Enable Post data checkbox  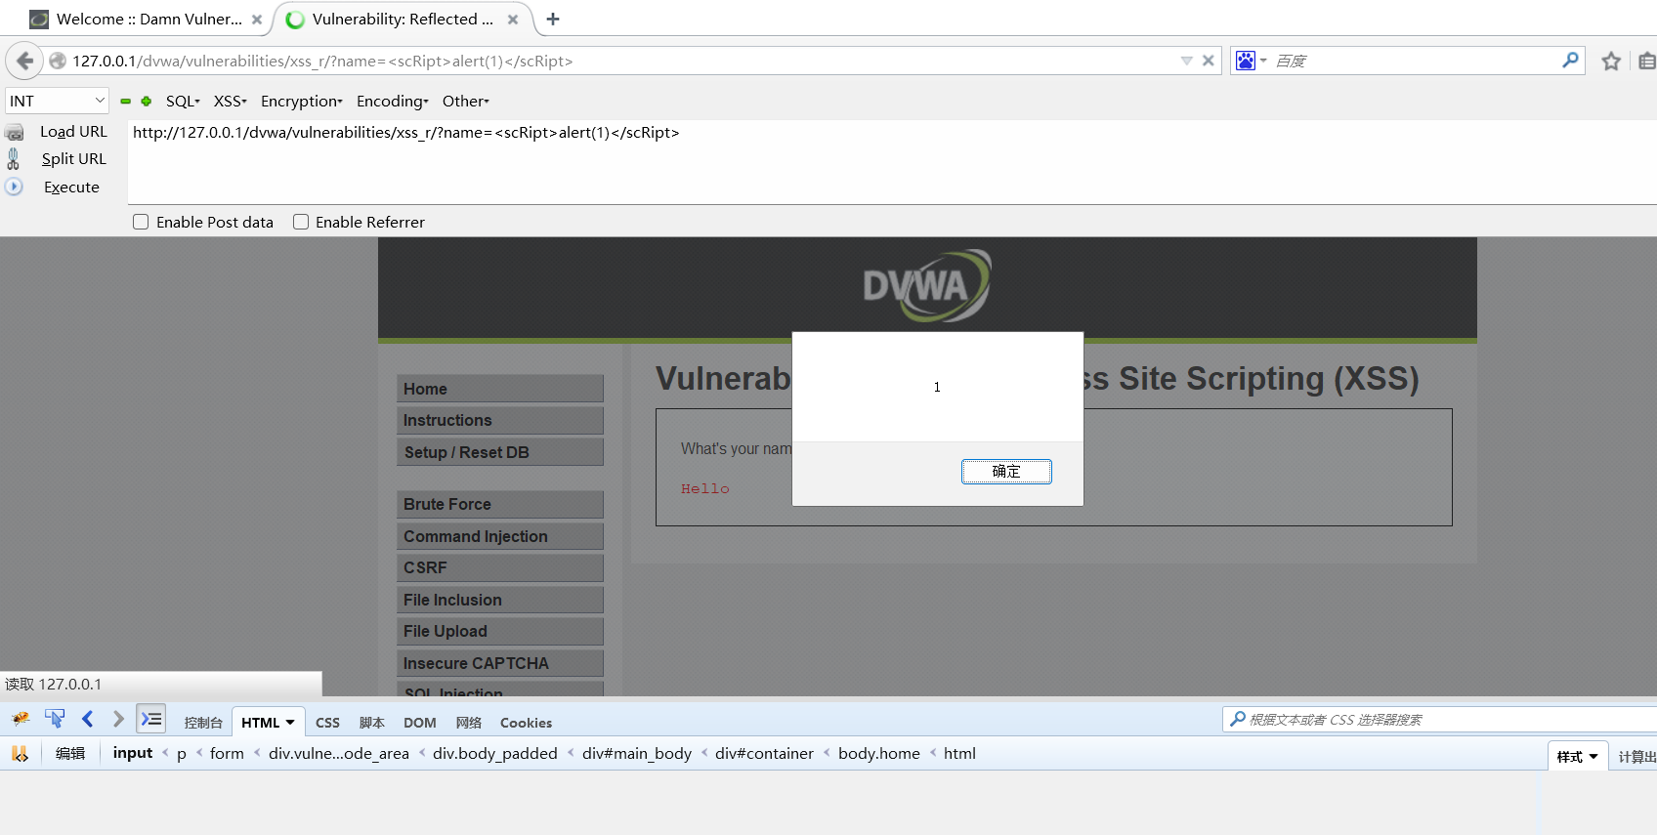click(x=141, y=222)
